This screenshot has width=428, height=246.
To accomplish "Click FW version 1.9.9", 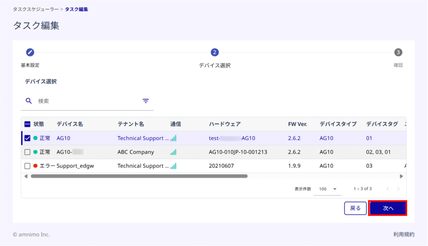I will pos(294,166).
